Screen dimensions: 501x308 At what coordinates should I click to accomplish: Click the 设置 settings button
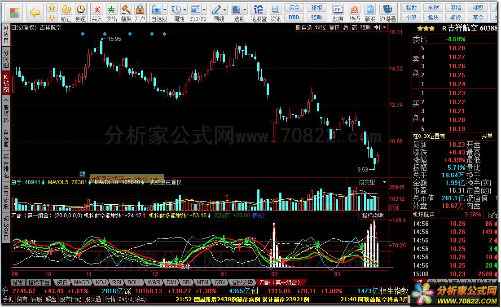[18, 282]
